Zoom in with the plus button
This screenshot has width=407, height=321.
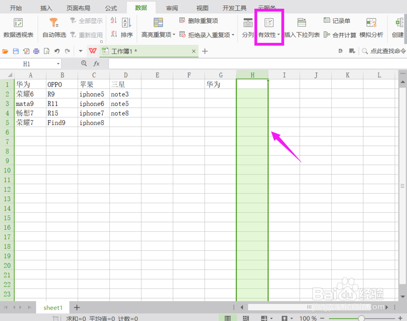click(x=400, y=318)
